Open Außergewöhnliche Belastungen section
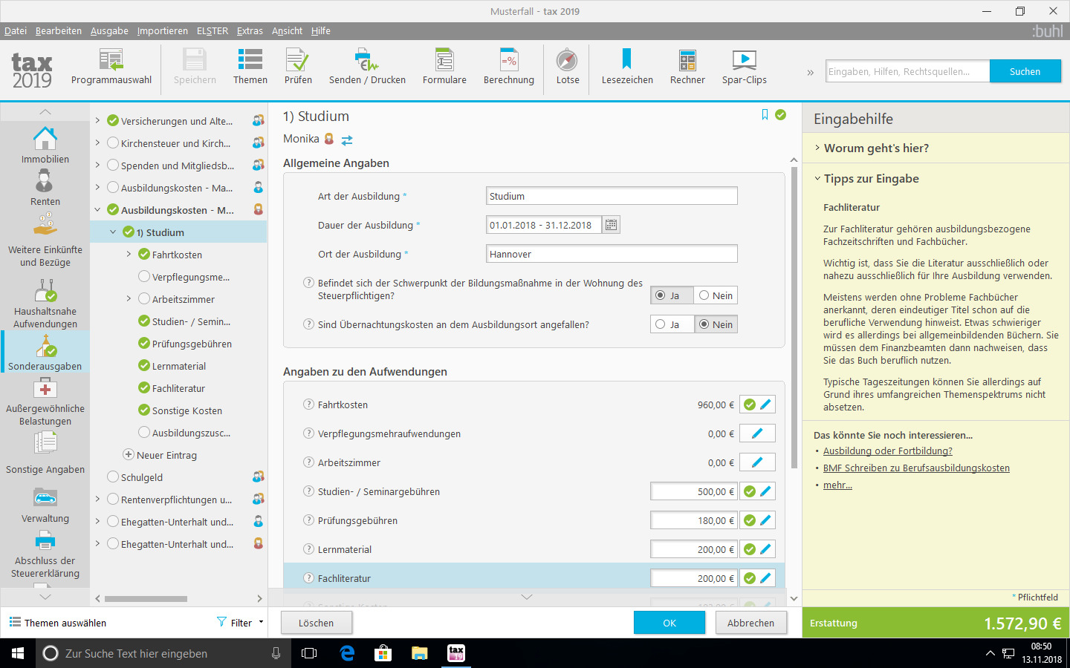Image resolution: width=1070 pixels, height=668 pixels. pyautogui.click(x=45, y=402)
